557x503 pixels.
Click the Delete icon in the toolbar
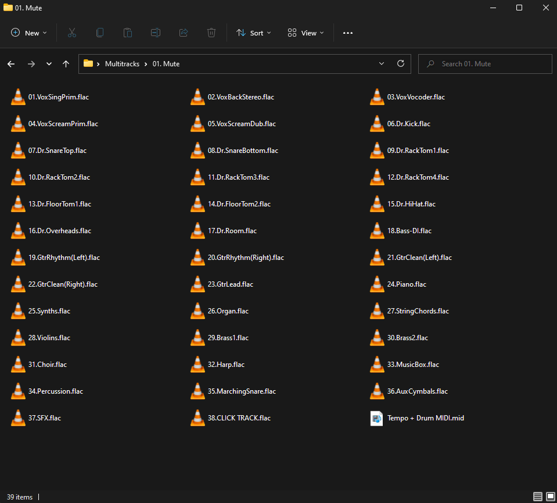[x=211, y=33]
